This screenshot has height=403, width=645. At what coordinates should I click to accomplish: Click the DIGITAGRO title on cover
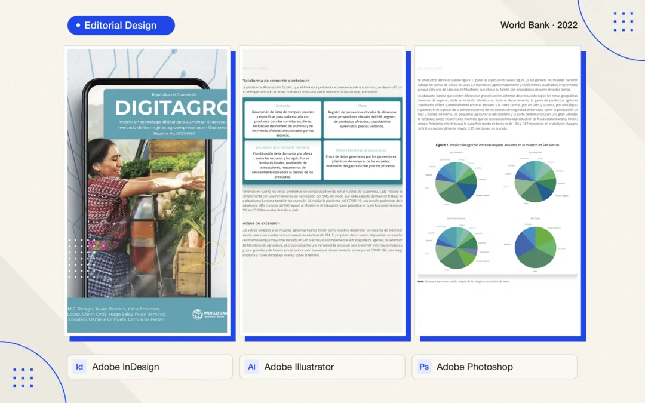click(x=171, y=108)
